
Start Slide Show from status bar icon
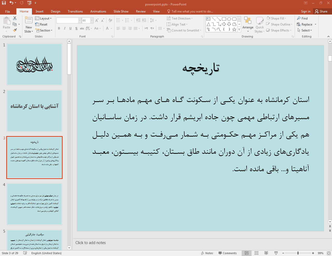[x=276, y=253]
